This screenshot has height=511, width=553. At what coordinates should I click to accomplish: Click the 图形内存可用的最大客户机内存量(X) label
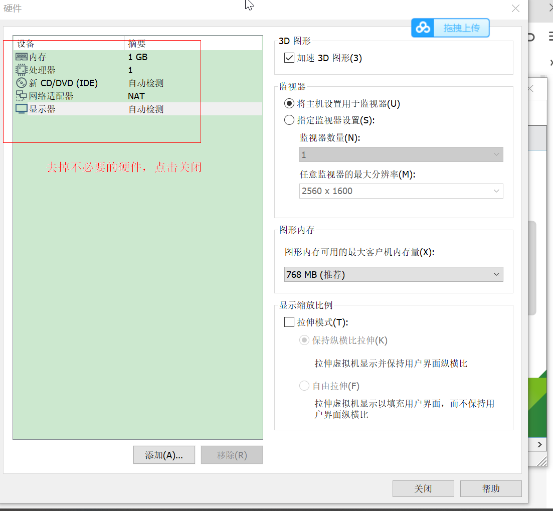(x=359, y=252)
